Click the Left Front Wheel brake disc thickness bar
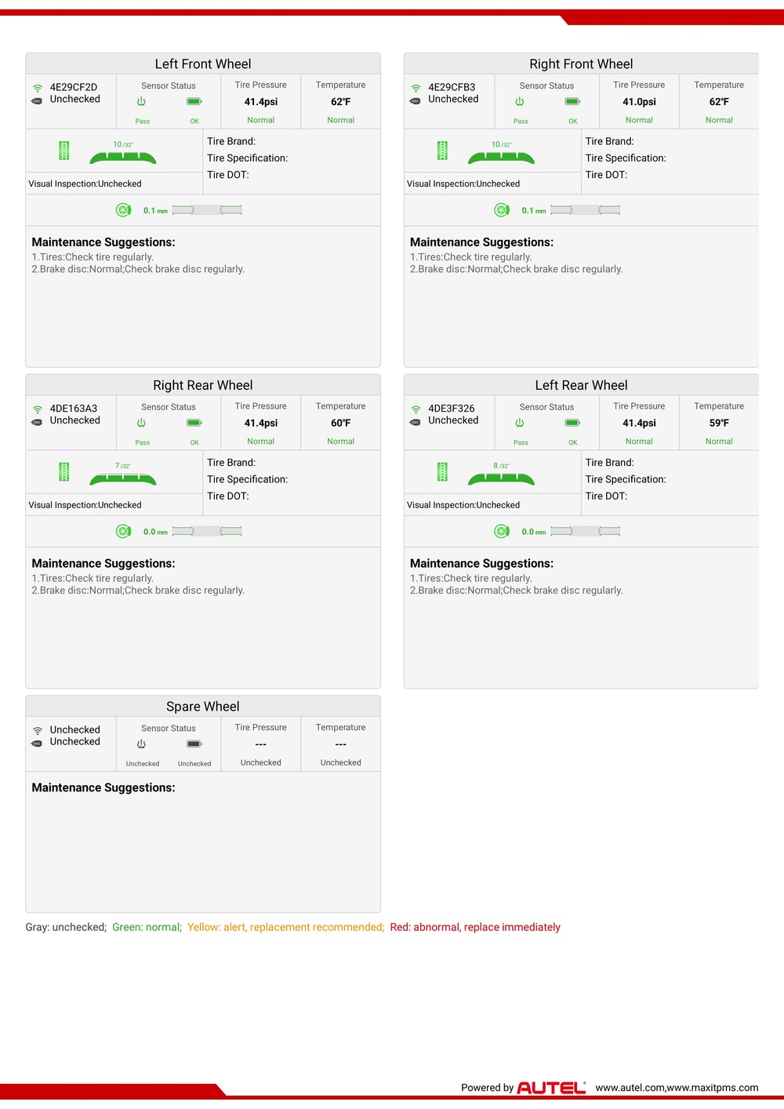This screenshot has height=1109, width=784. [x=207, y=210]
